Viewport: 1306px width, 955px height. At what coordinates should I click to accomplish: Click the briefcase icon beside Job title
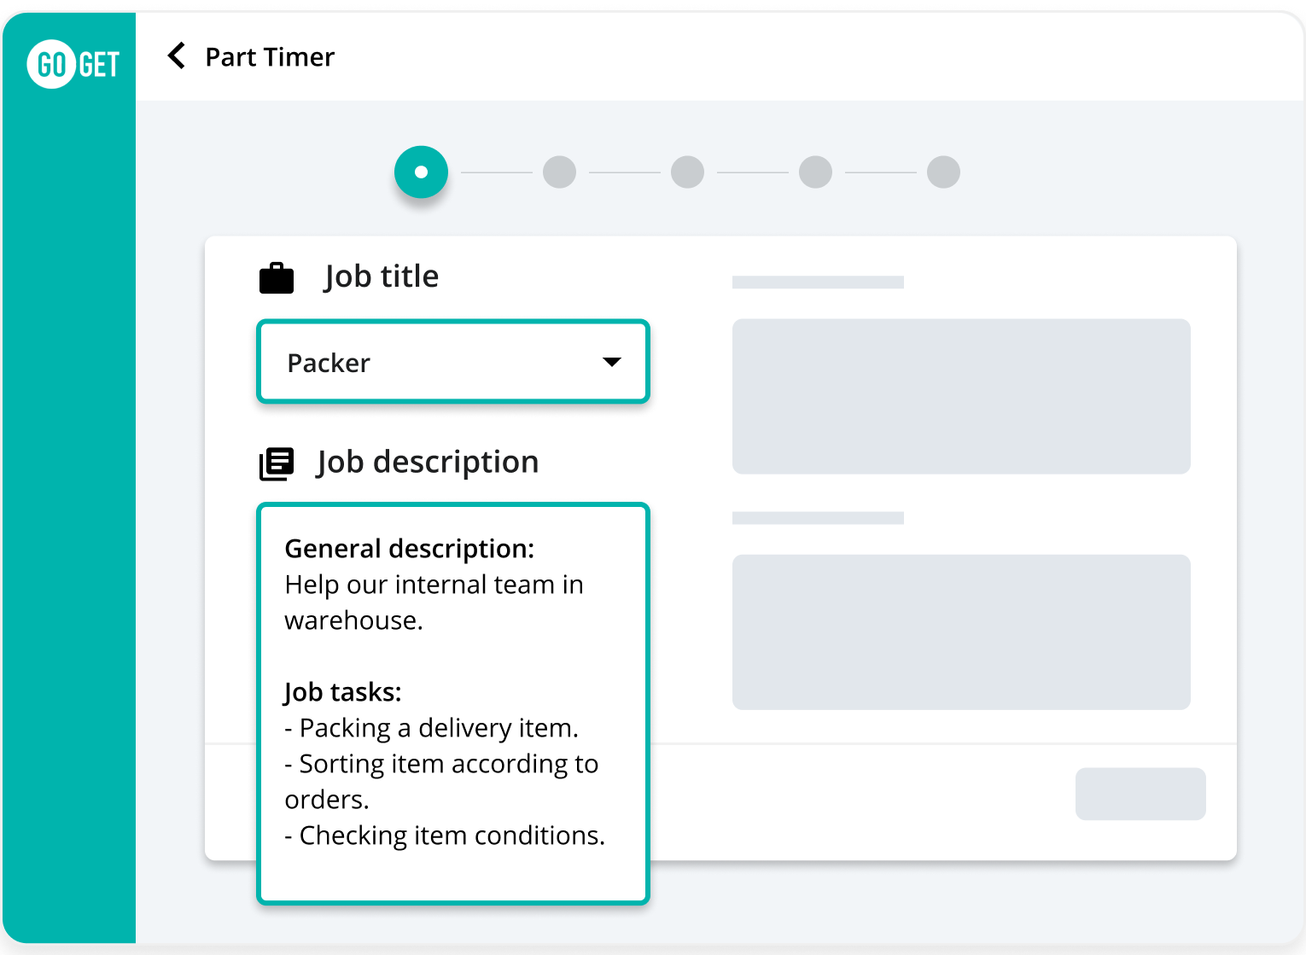tap(277, 278)
